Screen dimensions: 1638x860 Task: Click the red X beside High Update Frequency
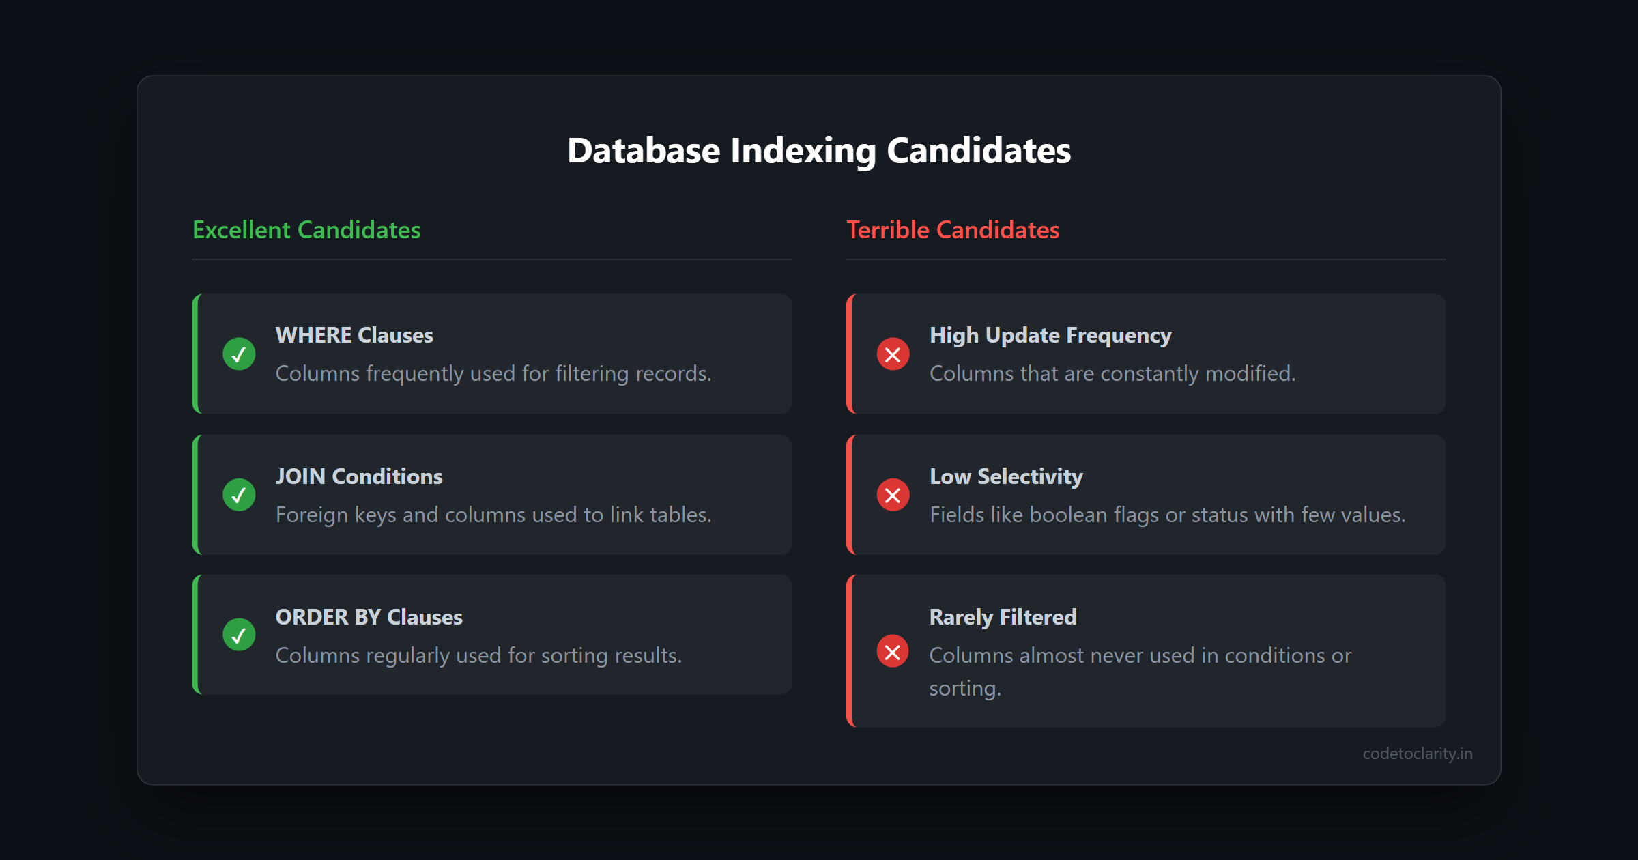pyautogui.click(x=893, y=354)
